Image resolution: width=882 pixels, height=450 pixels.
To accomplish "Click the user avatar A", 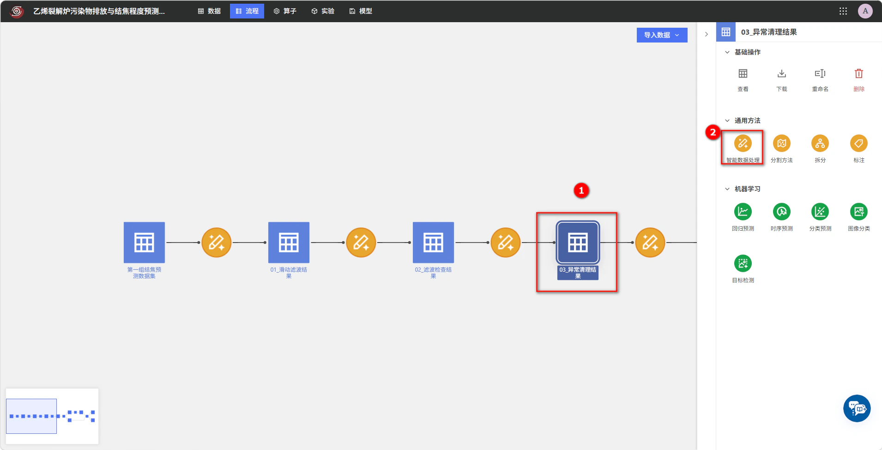I will tap(865, 11).
